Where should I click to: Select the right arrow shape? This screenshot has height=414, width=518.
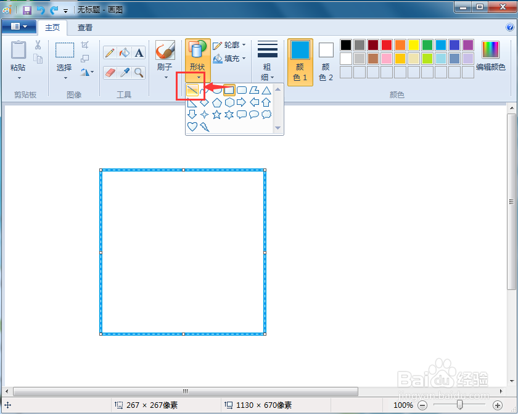pyautogui.click(x=242, y=102)
